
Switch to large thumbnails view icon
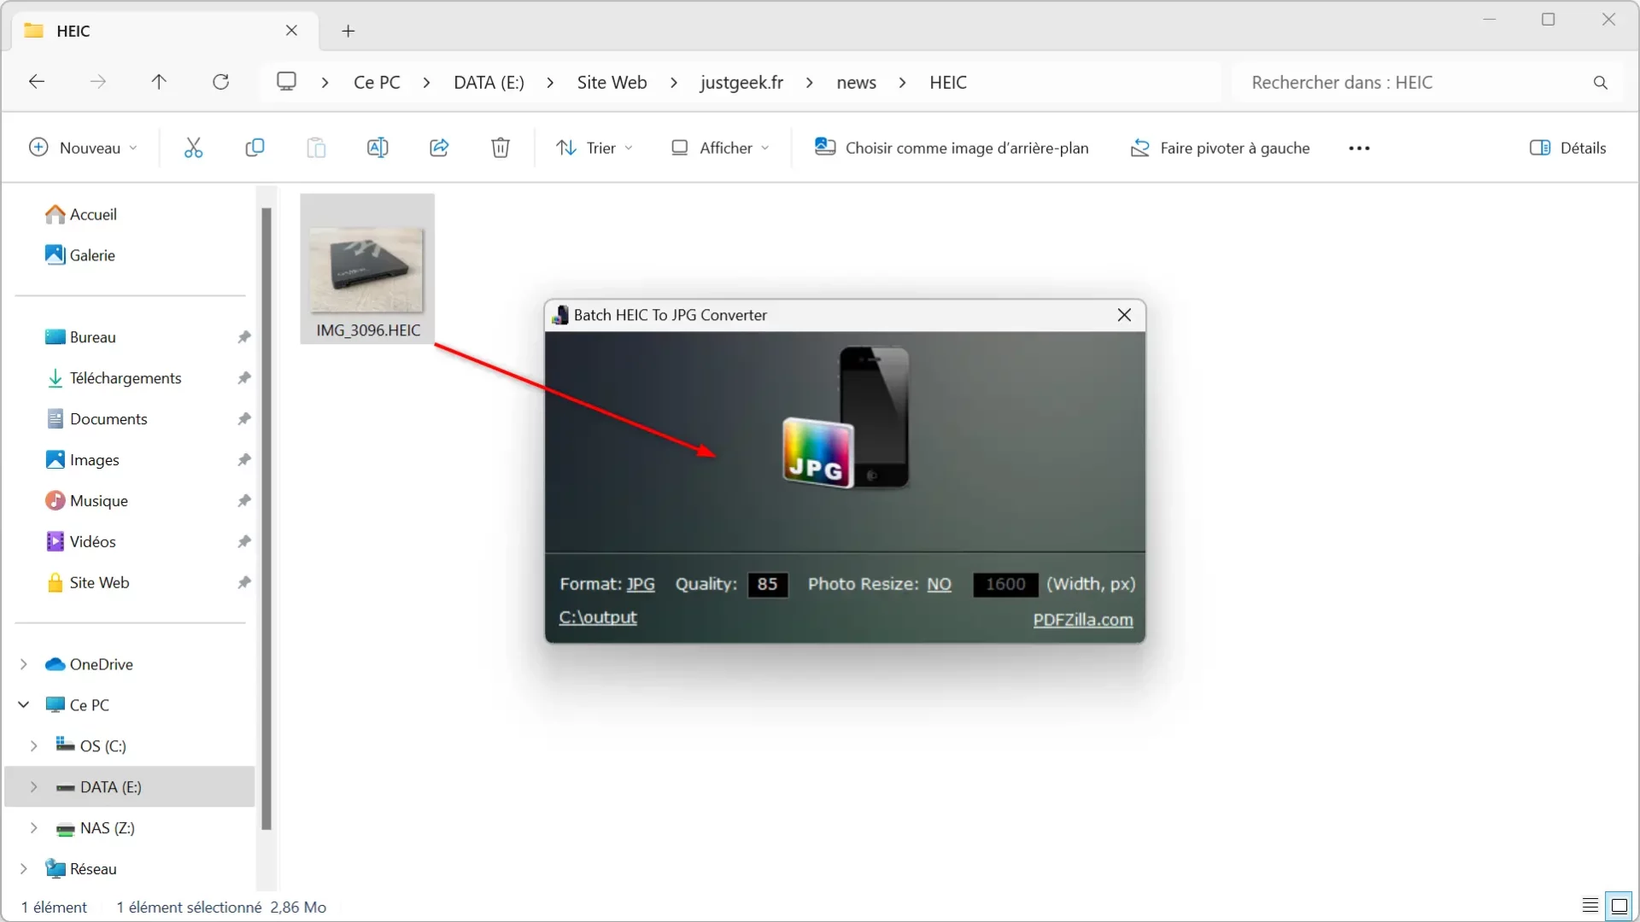(x=1619, y=906)
